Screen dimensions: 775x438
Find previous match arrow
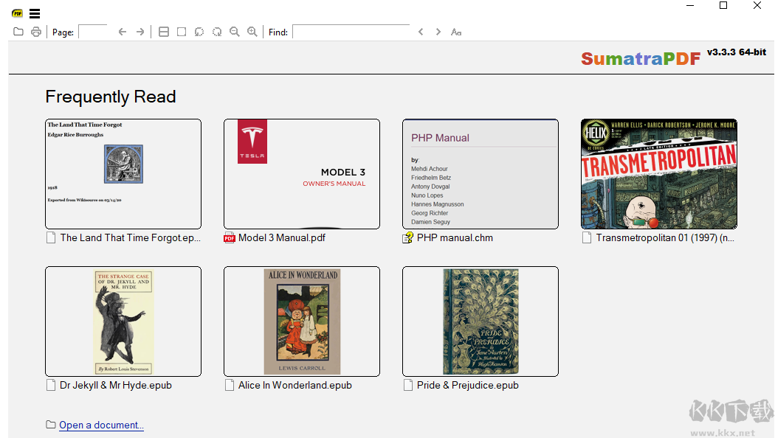[421, 32]
